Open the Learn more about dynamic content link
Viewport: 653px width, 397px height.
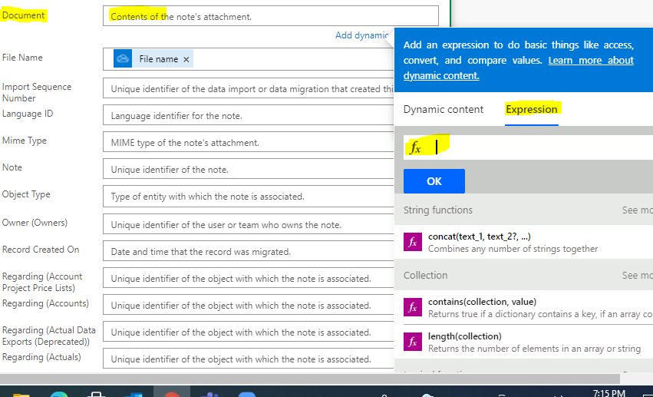[519, 68]
